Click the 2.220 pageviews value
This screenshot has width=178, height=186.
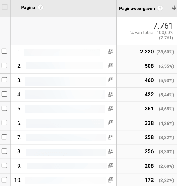(147, 52)
